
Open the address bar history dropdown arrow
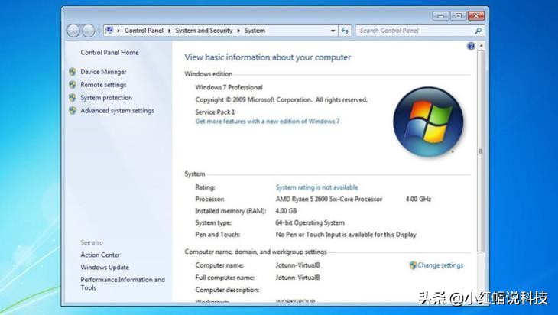coord(333,31)
